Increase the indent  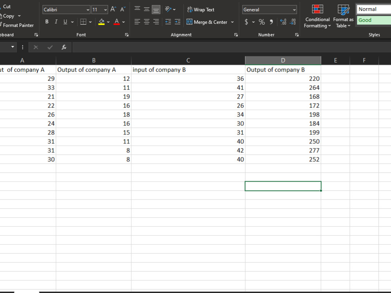point(177,22)
